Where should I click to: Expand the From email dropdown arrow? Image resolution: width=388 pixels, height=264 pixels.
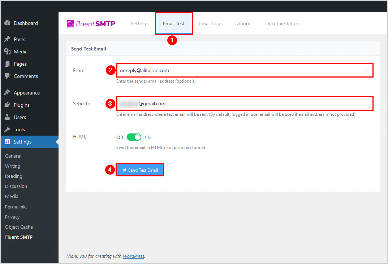(367, 70)
